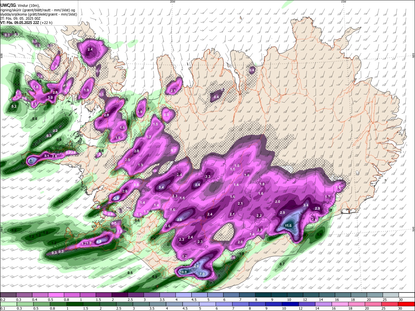
Task: Click the darkest purple 2–2.5 legend swatch
Action: click(119, 295)
